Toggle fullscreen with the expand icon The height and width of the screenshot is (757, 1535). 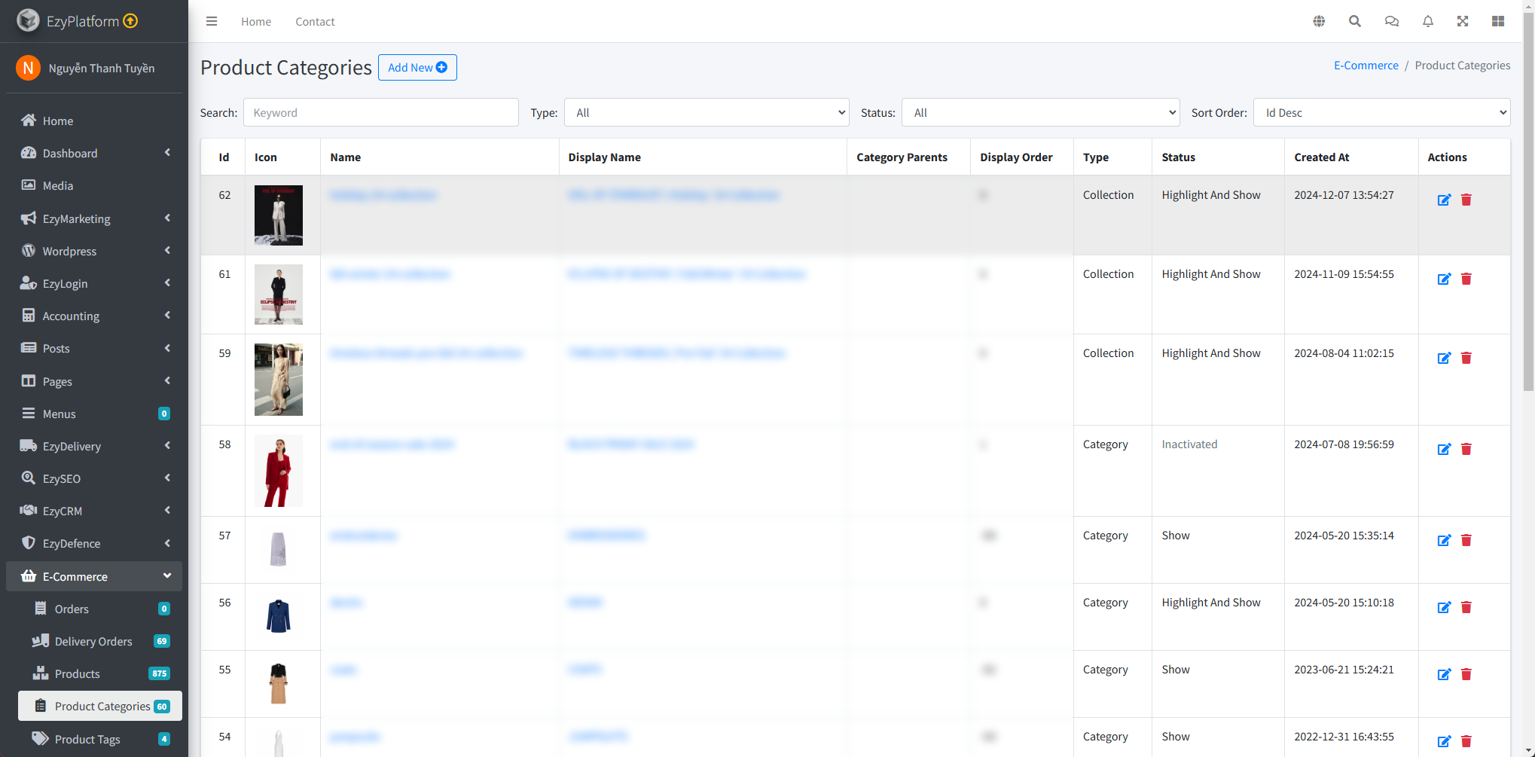coord(1463,21)
